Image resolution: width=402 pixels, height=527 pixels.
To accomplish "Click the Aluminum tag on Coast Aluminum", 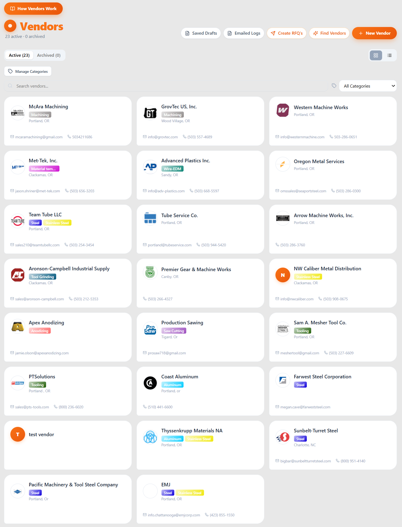I will coord(172,385).
